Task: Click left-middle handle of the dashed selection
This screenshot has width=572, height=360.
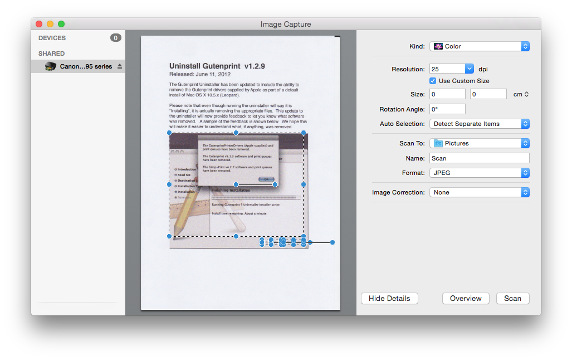Action: click(x=169, y=185)
